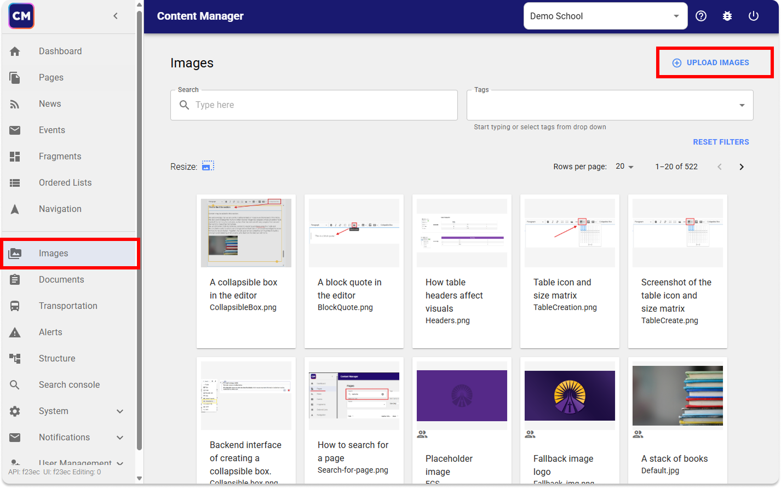Select Fragments in the sidebar
The image size is (781, 488).
[60, 157]
